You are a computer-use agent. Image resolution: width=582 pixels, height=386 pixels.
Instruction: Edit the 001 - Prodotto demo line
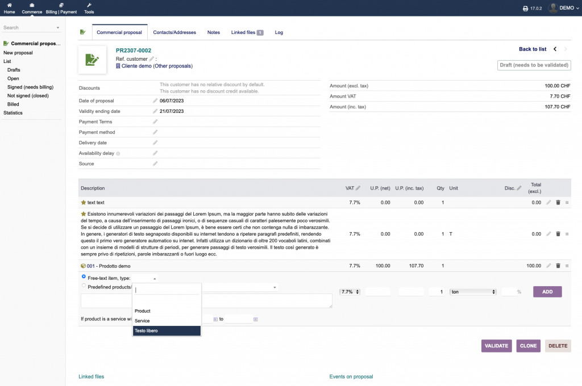click(x=548, y=266)
